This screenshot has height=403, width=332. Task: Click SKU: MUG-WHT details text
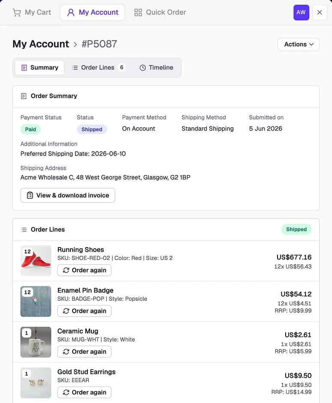pyautogui.click(x=96, y=340)
